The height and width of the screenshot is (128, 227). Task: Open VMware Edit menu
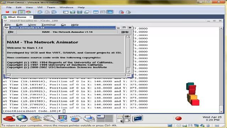click(x=18, y=7)
